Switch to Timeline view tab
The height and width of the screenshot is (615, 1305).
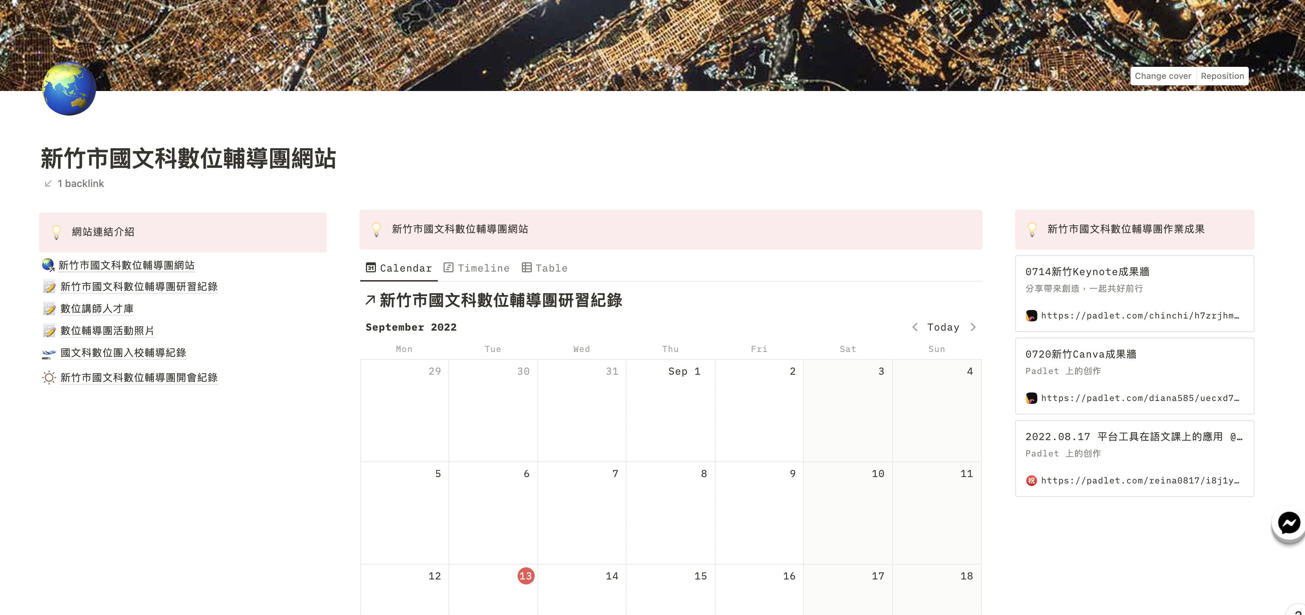[476, 268]
